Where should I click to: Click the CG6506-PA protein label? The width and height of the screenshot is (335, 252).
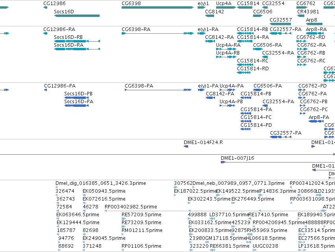(x=268, y=86)
